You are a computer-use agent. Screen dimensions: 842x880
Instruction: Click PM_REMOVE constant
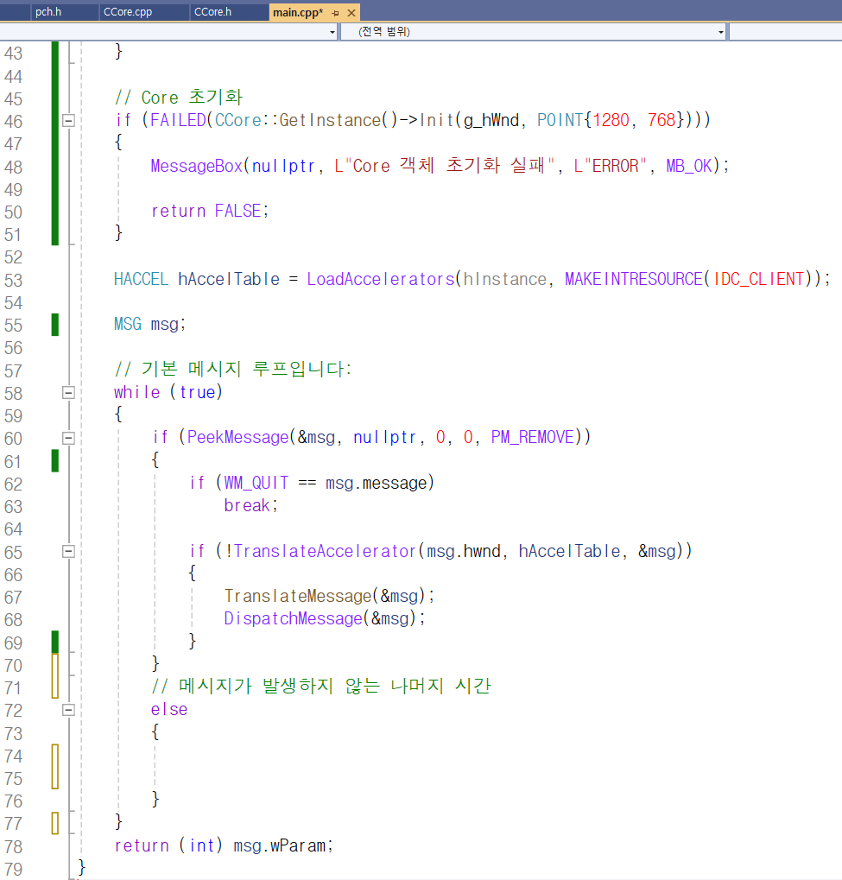533,437
